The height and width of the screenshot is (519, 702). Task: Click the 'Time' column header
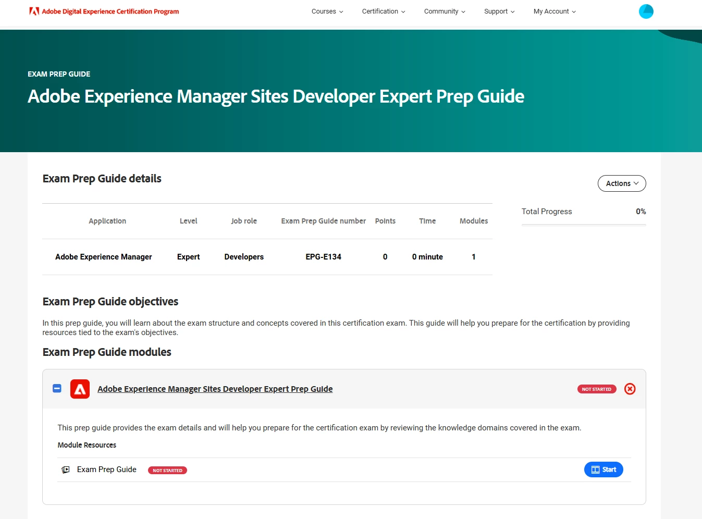click(427, 221)
